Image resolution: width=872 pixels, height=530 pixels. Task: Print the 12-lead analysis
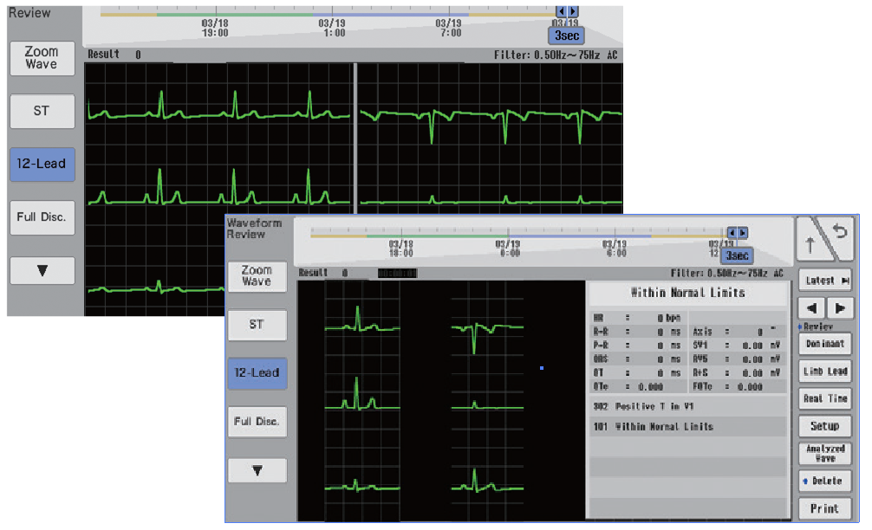[x=825, y=508]
